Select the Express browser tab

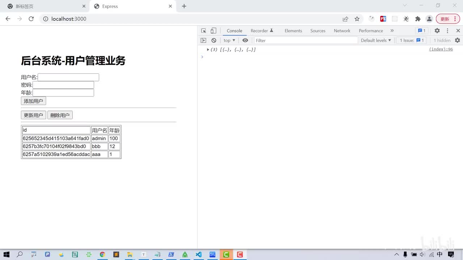click(132, 6)
